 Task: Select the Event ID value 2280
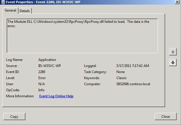click(42, 72)
